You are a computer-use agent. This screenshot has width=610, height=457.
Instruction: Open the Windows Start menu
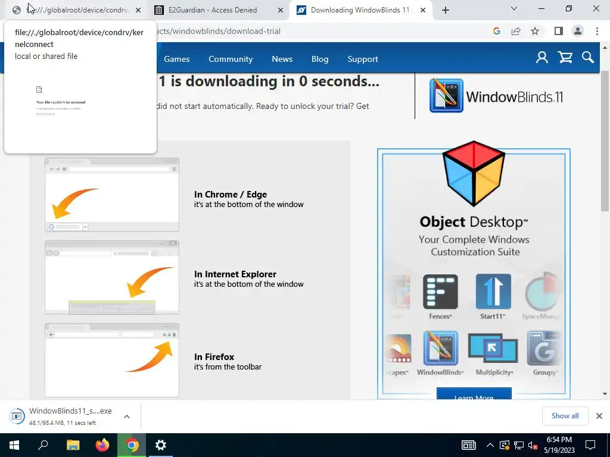point(14,445)
